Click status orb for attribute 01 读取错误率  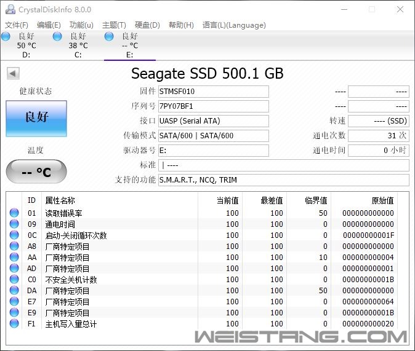tap(14, 213)
